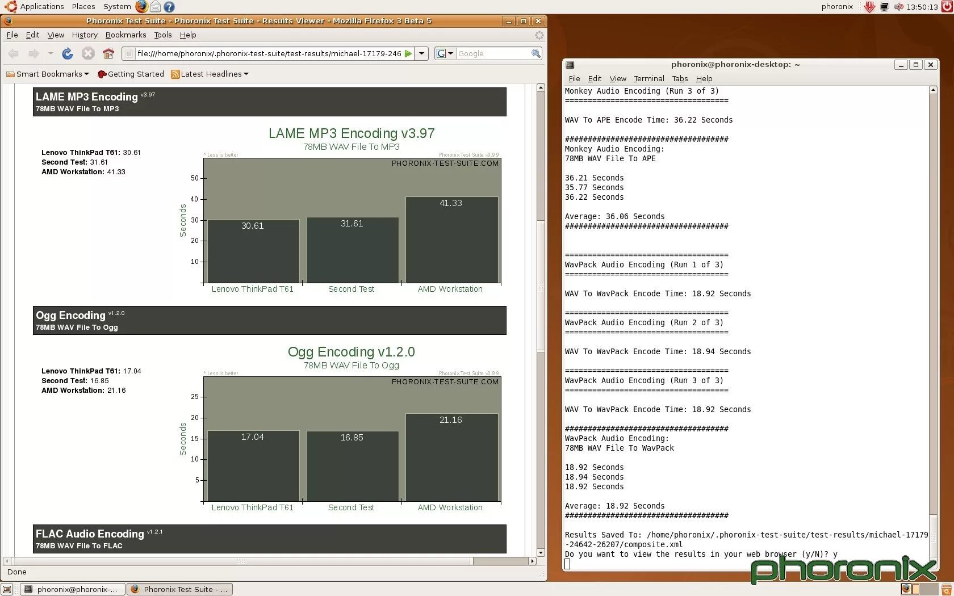Click the muted volume tray icon
The image size is (954, 596).
click(899, 7)
